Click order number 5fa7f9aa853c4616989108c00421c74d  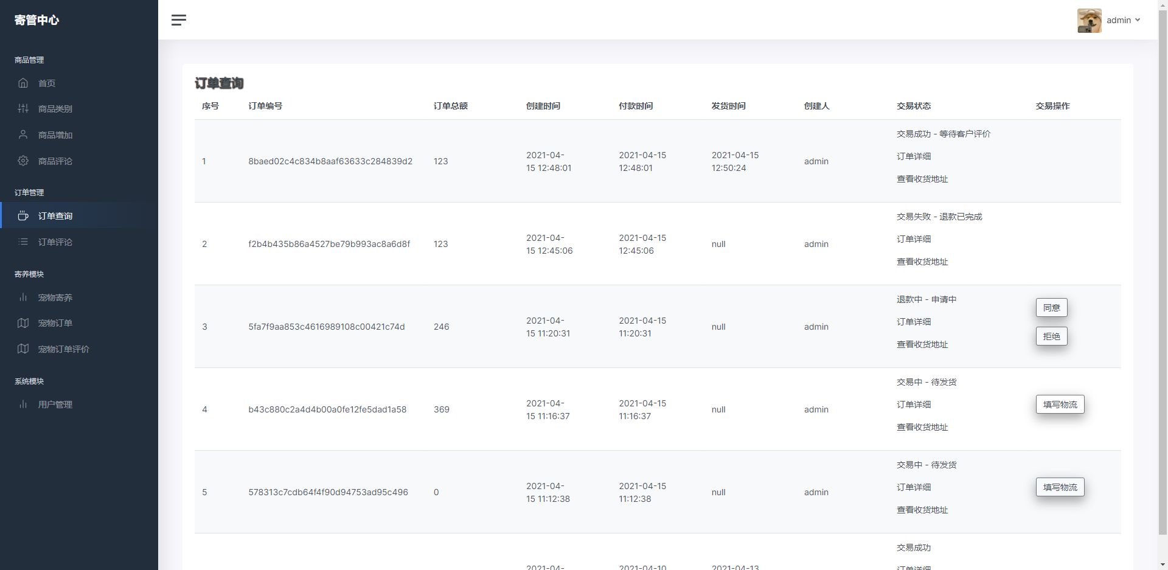tap(327, 327)
